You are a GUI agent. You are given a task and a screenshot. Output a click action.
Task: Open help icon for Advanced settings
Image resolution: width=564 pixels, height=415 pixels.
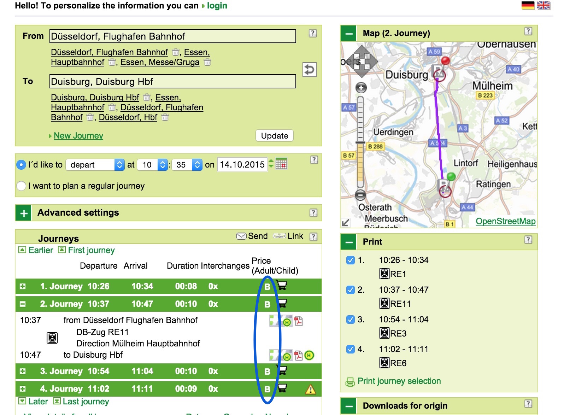(x=313, y=213)
